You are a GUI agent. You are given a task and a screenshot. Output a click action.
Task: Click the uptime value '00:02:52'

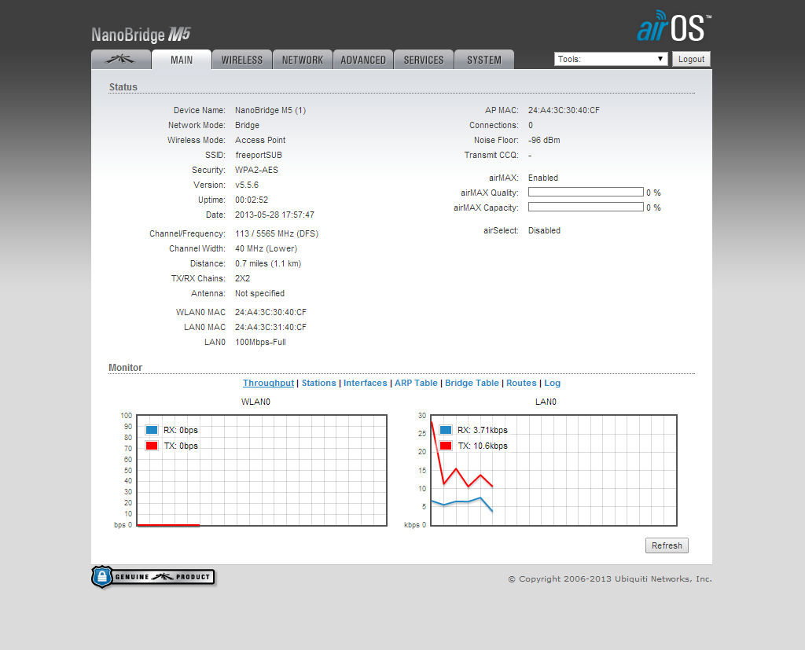[x=252, y=200]
